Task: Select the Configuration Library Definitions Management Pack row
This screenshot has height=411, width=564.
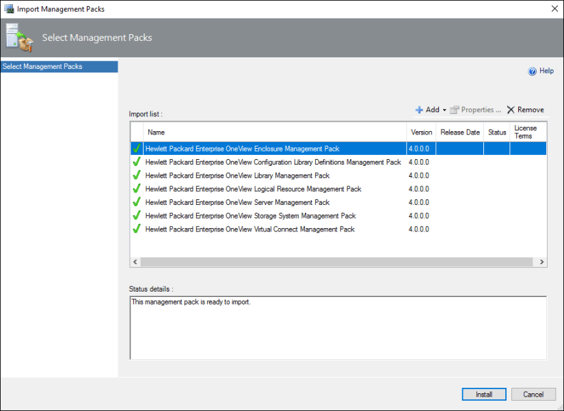Action: 338,162
